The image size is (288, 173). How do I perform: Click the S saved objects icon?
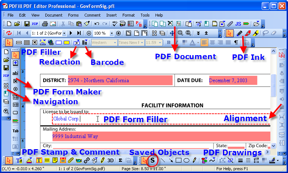point(152,160)
